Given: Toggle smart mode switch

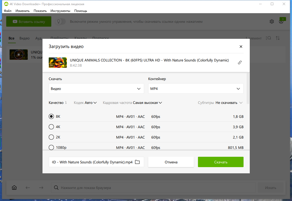Looking at the screenshot, I should point(61,21).
